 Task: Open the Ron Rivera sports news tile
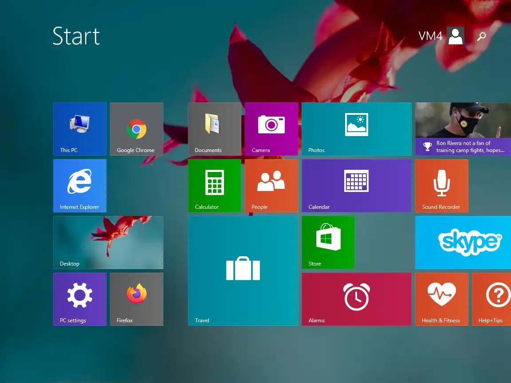[463, 129]
